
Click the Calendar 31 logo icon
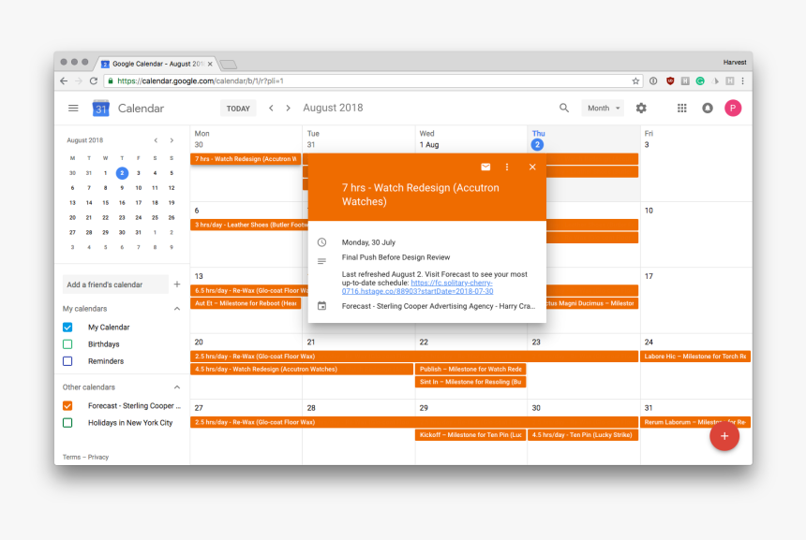(x=101, y=109)
